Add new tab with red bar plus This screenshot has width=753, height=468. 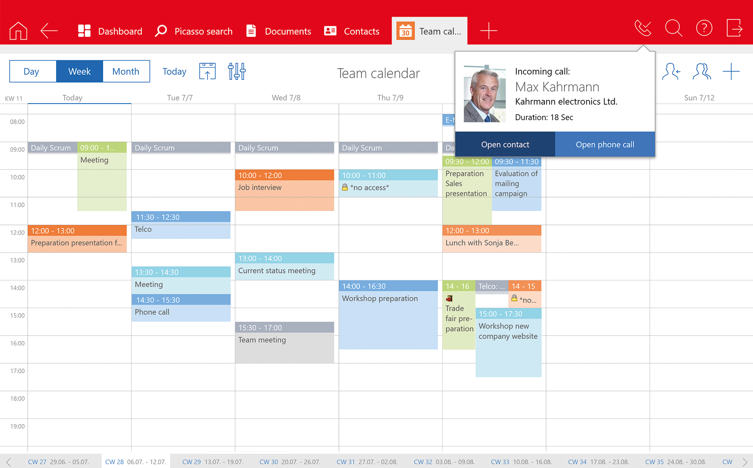point(489,31)
